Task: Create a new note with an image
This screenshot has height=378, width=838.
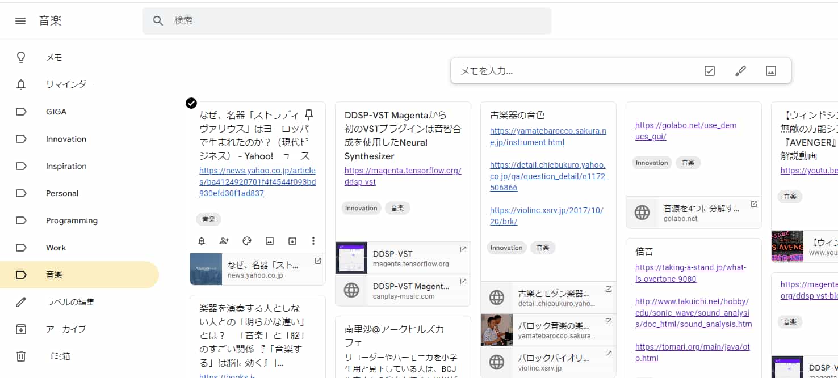Action: coord(770,70)
